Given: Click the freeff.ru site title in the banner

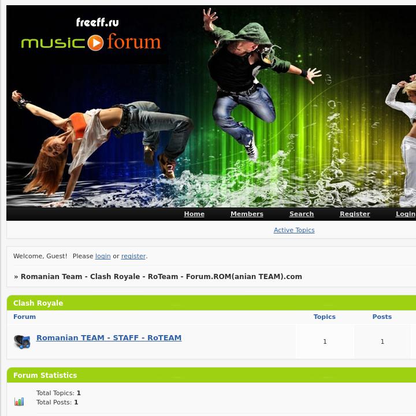Looking at the screenshot, I should [x=98, y=23].
